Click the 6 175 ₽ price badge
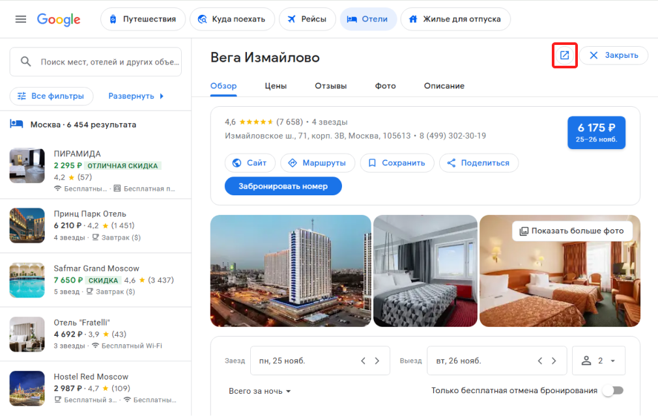 click(x=596, y=133)
